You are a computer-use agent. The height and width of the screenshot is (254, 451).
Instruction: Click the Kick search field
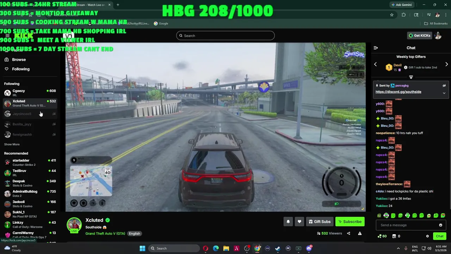225,35
